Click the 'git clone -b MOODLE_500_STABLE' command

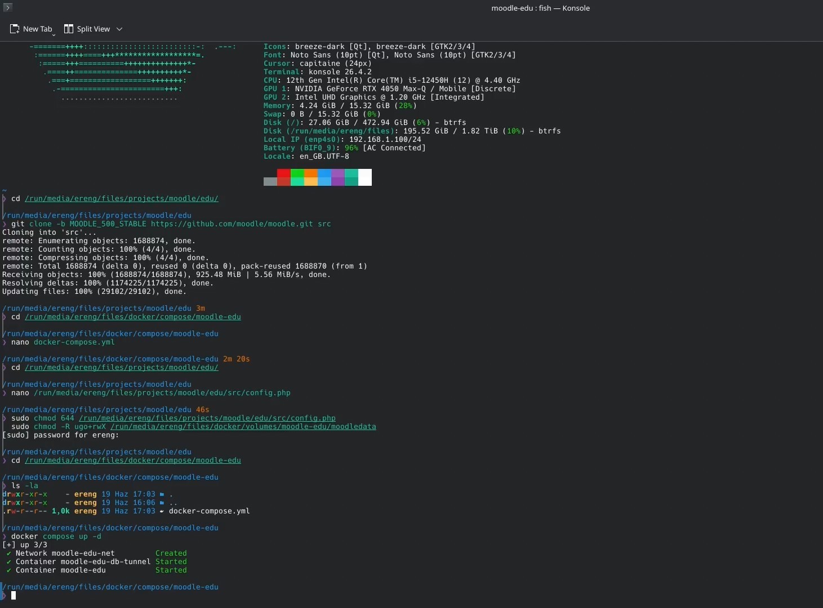[x=171, y=224]
